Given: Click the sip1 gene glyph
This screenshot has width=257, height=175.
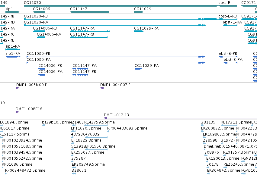Looking at the screenshot, I should click(12, 12).
